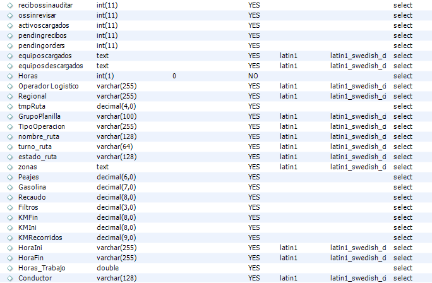Click the diamond icon beside KMFin
The image size is (432, 283).
tap(10, 217)
